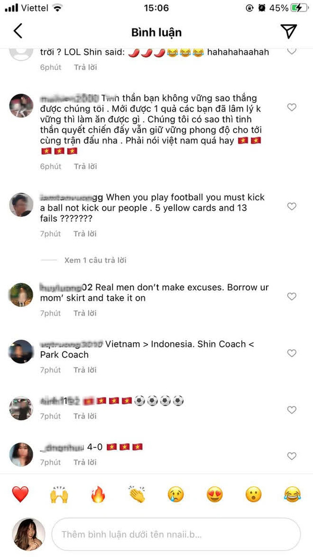This screenshot has width=313, height=557.
Task: Tap the paper plane share icon
Action: (288, 31)
